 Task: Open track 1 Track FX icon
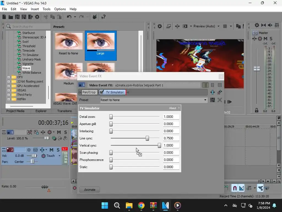point(43,132)
